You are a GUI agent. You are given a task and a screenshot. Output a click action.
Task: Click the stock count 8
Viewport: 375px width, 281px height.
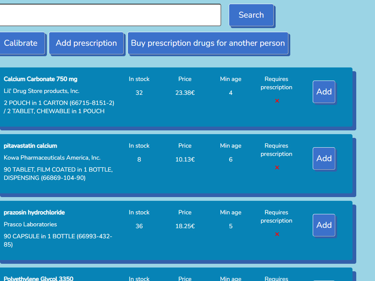pos(139,159)
